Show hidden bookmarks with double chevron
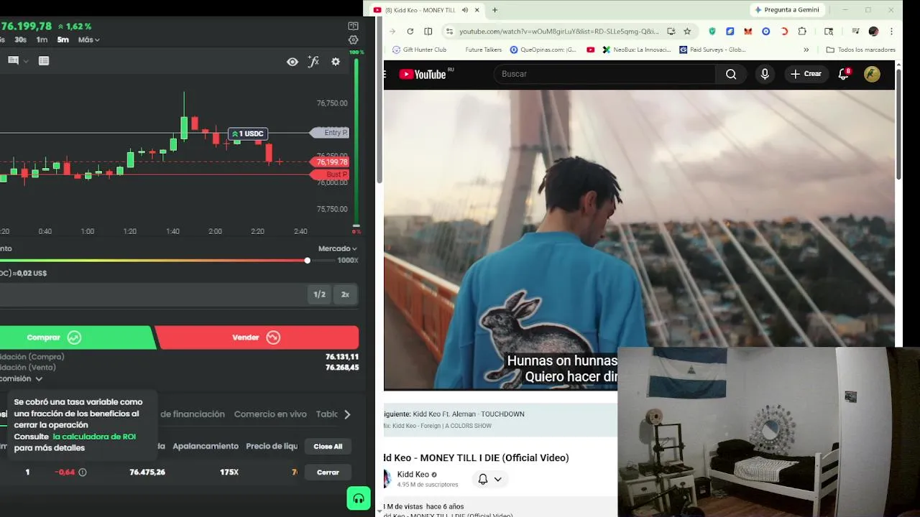The width and height of the screenshot is (920, 517). point(806,50)
